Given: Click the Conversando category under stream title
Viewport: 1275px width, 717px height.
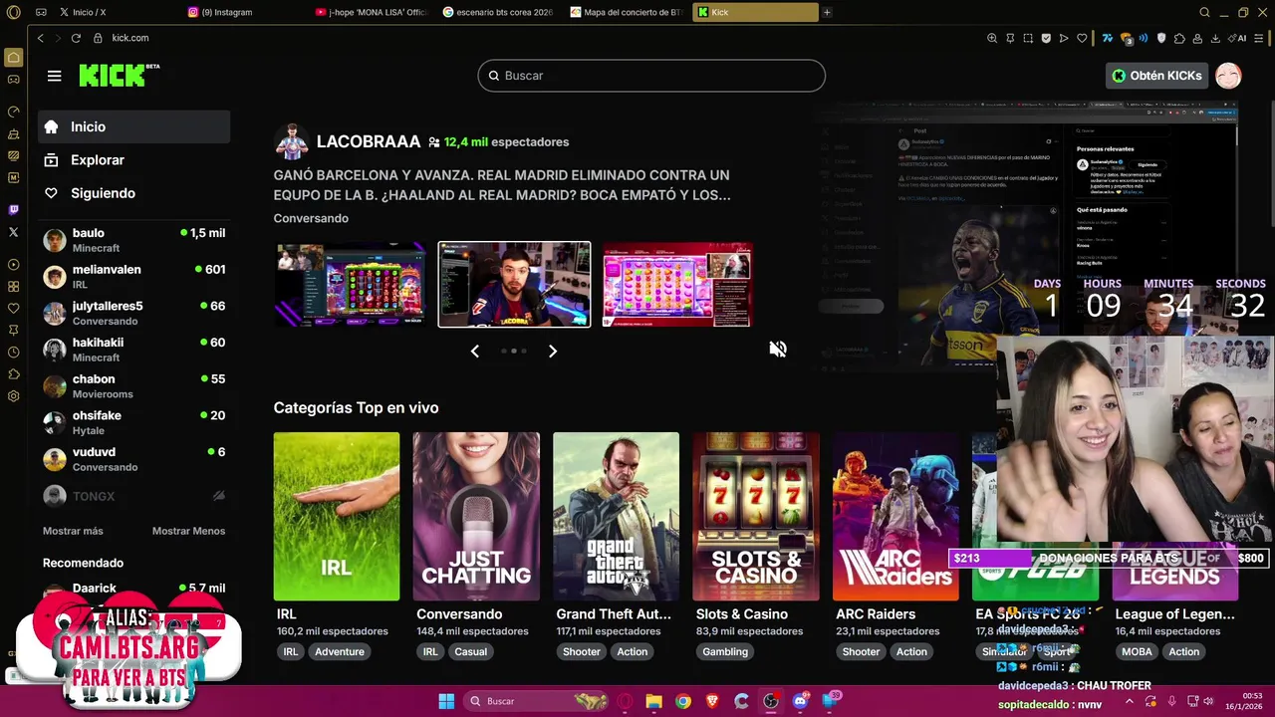Looking at the screenshot, I should point(311,218).
